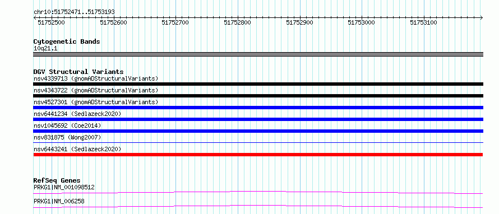Click the chr10:51752471..51753193 region label
Screen dimensions: 499x214
(x=74, y=12)
